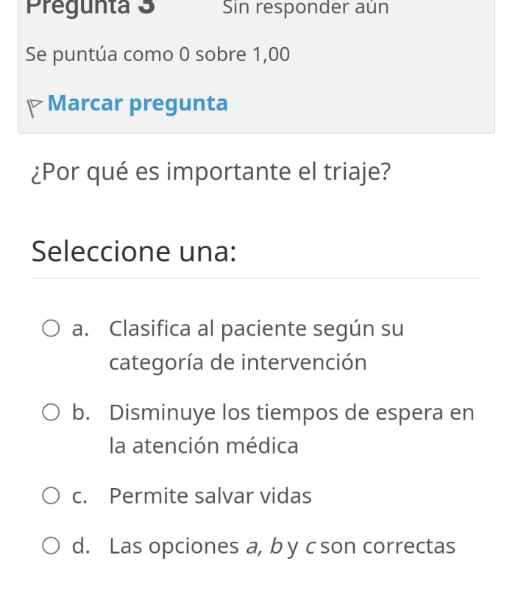
Task: Open the Marcar pregunta link
Action: [138, 103]
